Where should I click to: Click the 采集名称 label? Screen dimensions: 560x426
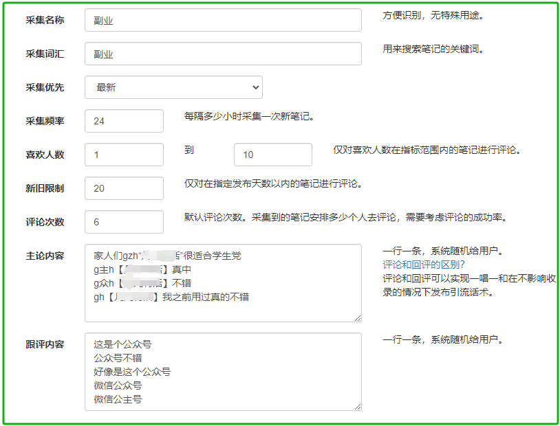(45, 20)
